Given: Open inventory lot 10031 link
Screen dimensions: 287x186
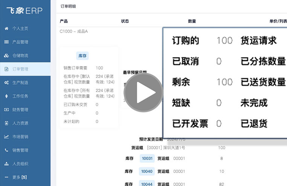Looking at the screenshot, I should [x=147, y=159].
